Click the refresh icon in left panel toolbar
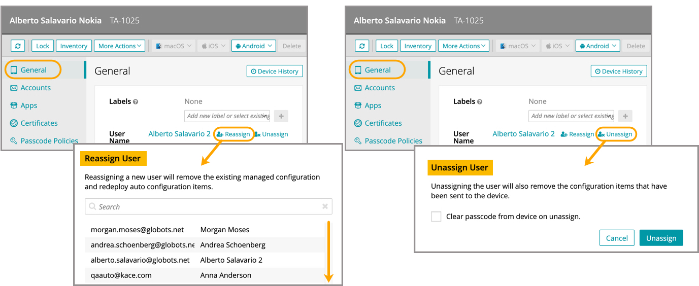699x286 pixels. pyautogui.click(x=18, y=46)
